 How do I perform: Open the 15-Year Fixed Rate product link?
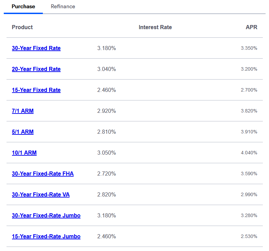tap(36, 90)
